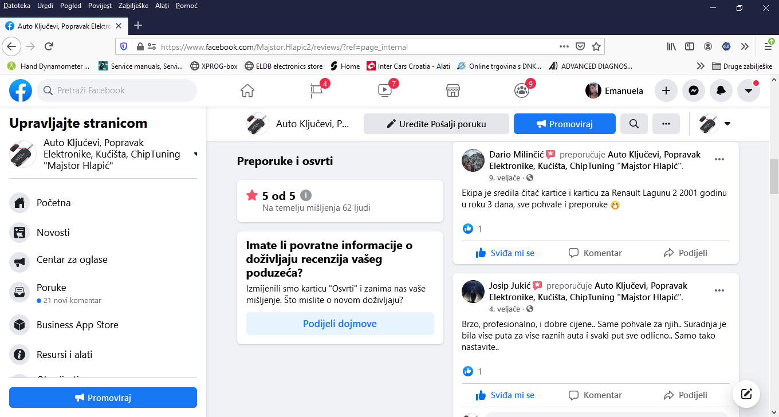Click the Create plus button
Screen dimensions: 779x417
[666, 91]
